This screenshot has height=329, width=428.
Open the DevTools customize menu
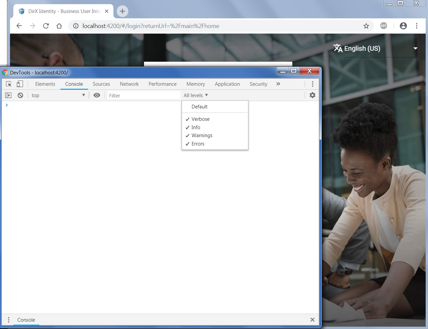[x=313, y=84]
